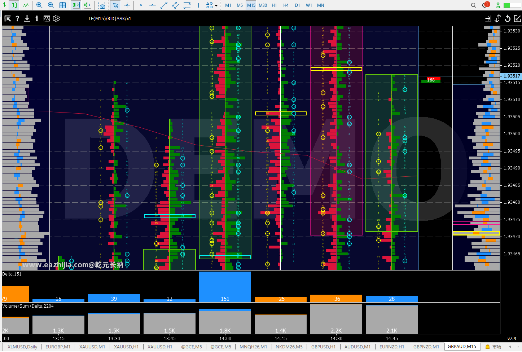Viewport: 522px width, 352px height.
Task: Open the cluster chart settings gear
Action: (56, 18)
